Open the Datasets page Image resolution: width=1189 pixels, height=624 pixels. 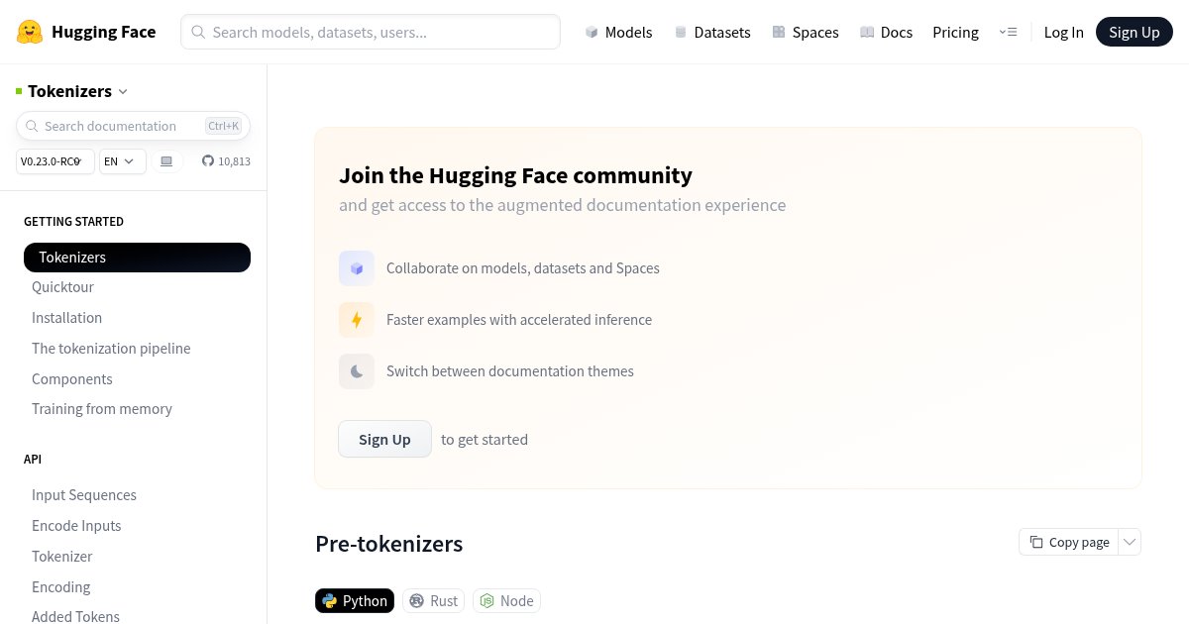coord(711,32)
